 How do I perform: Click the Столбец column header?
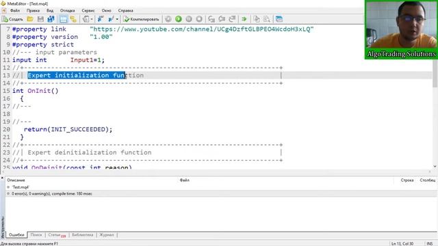click(x=427, y=180)
